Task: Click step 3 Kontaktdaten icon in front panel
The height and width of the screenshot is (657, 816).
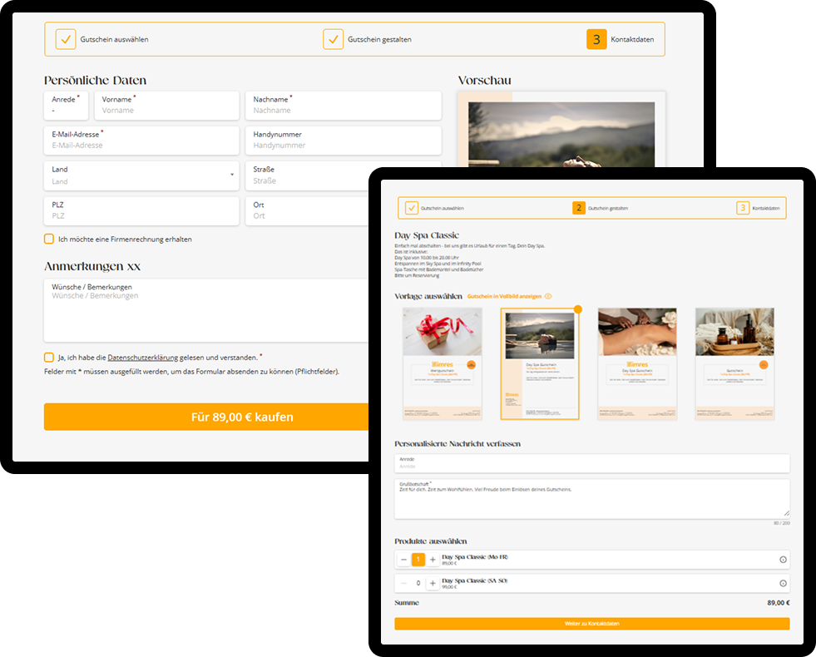Action: point(743,208)
